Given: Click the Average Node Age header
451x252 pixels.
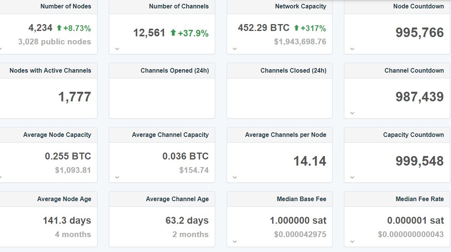Looking at the screenshot, I should click(x=64, y=199).
